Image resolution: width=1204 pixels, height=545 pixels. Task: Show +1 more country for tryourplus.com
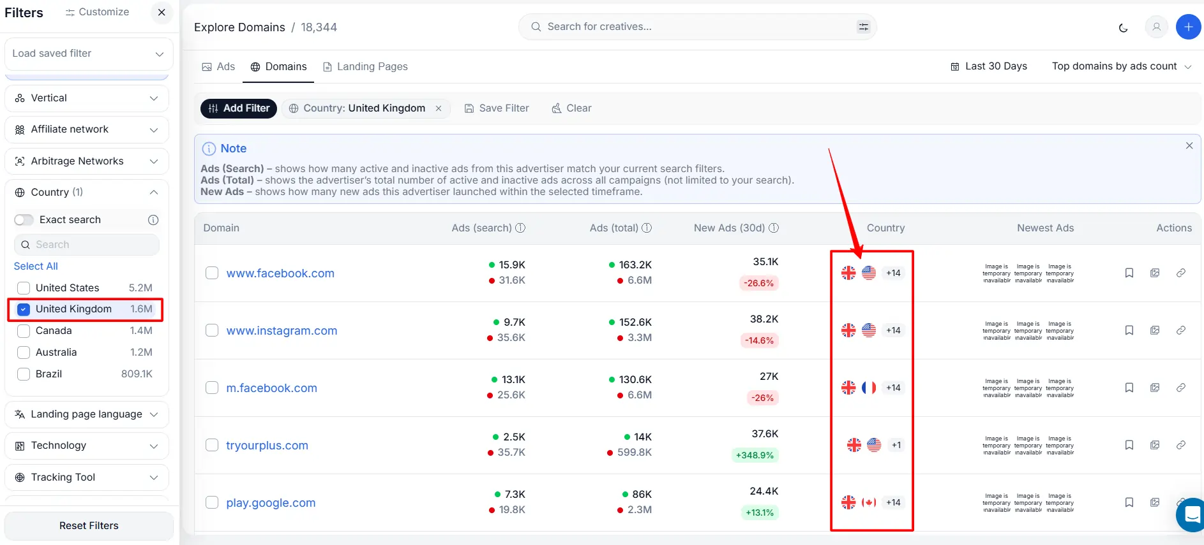click(896, 446)
